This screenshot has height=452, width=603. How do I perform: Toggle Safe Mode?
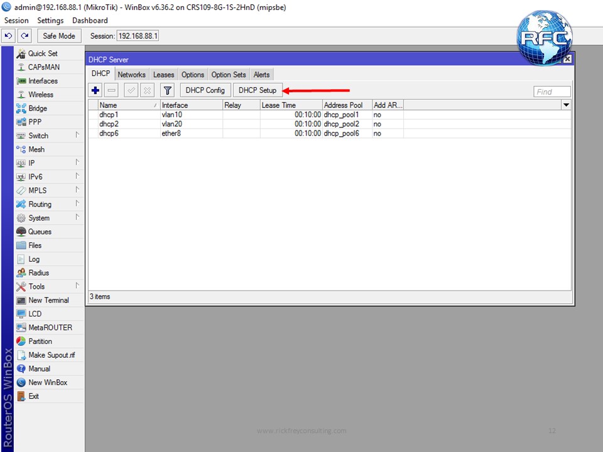(59, 36)
